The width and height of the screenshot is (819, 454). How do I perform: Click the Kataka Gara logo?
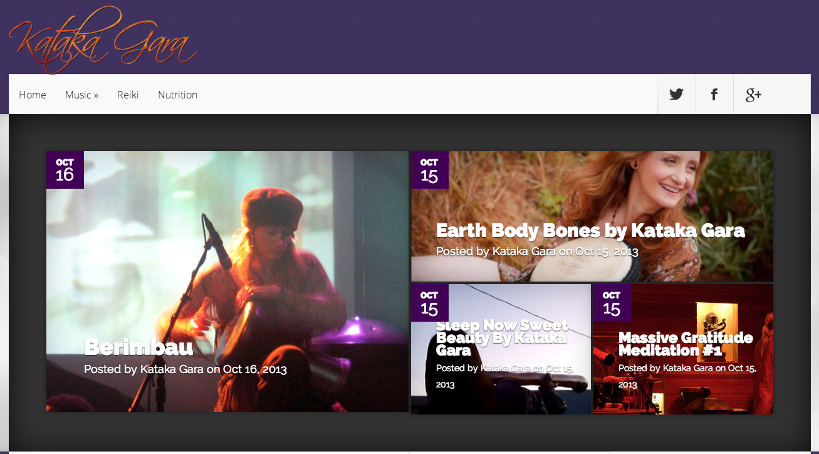102,39
